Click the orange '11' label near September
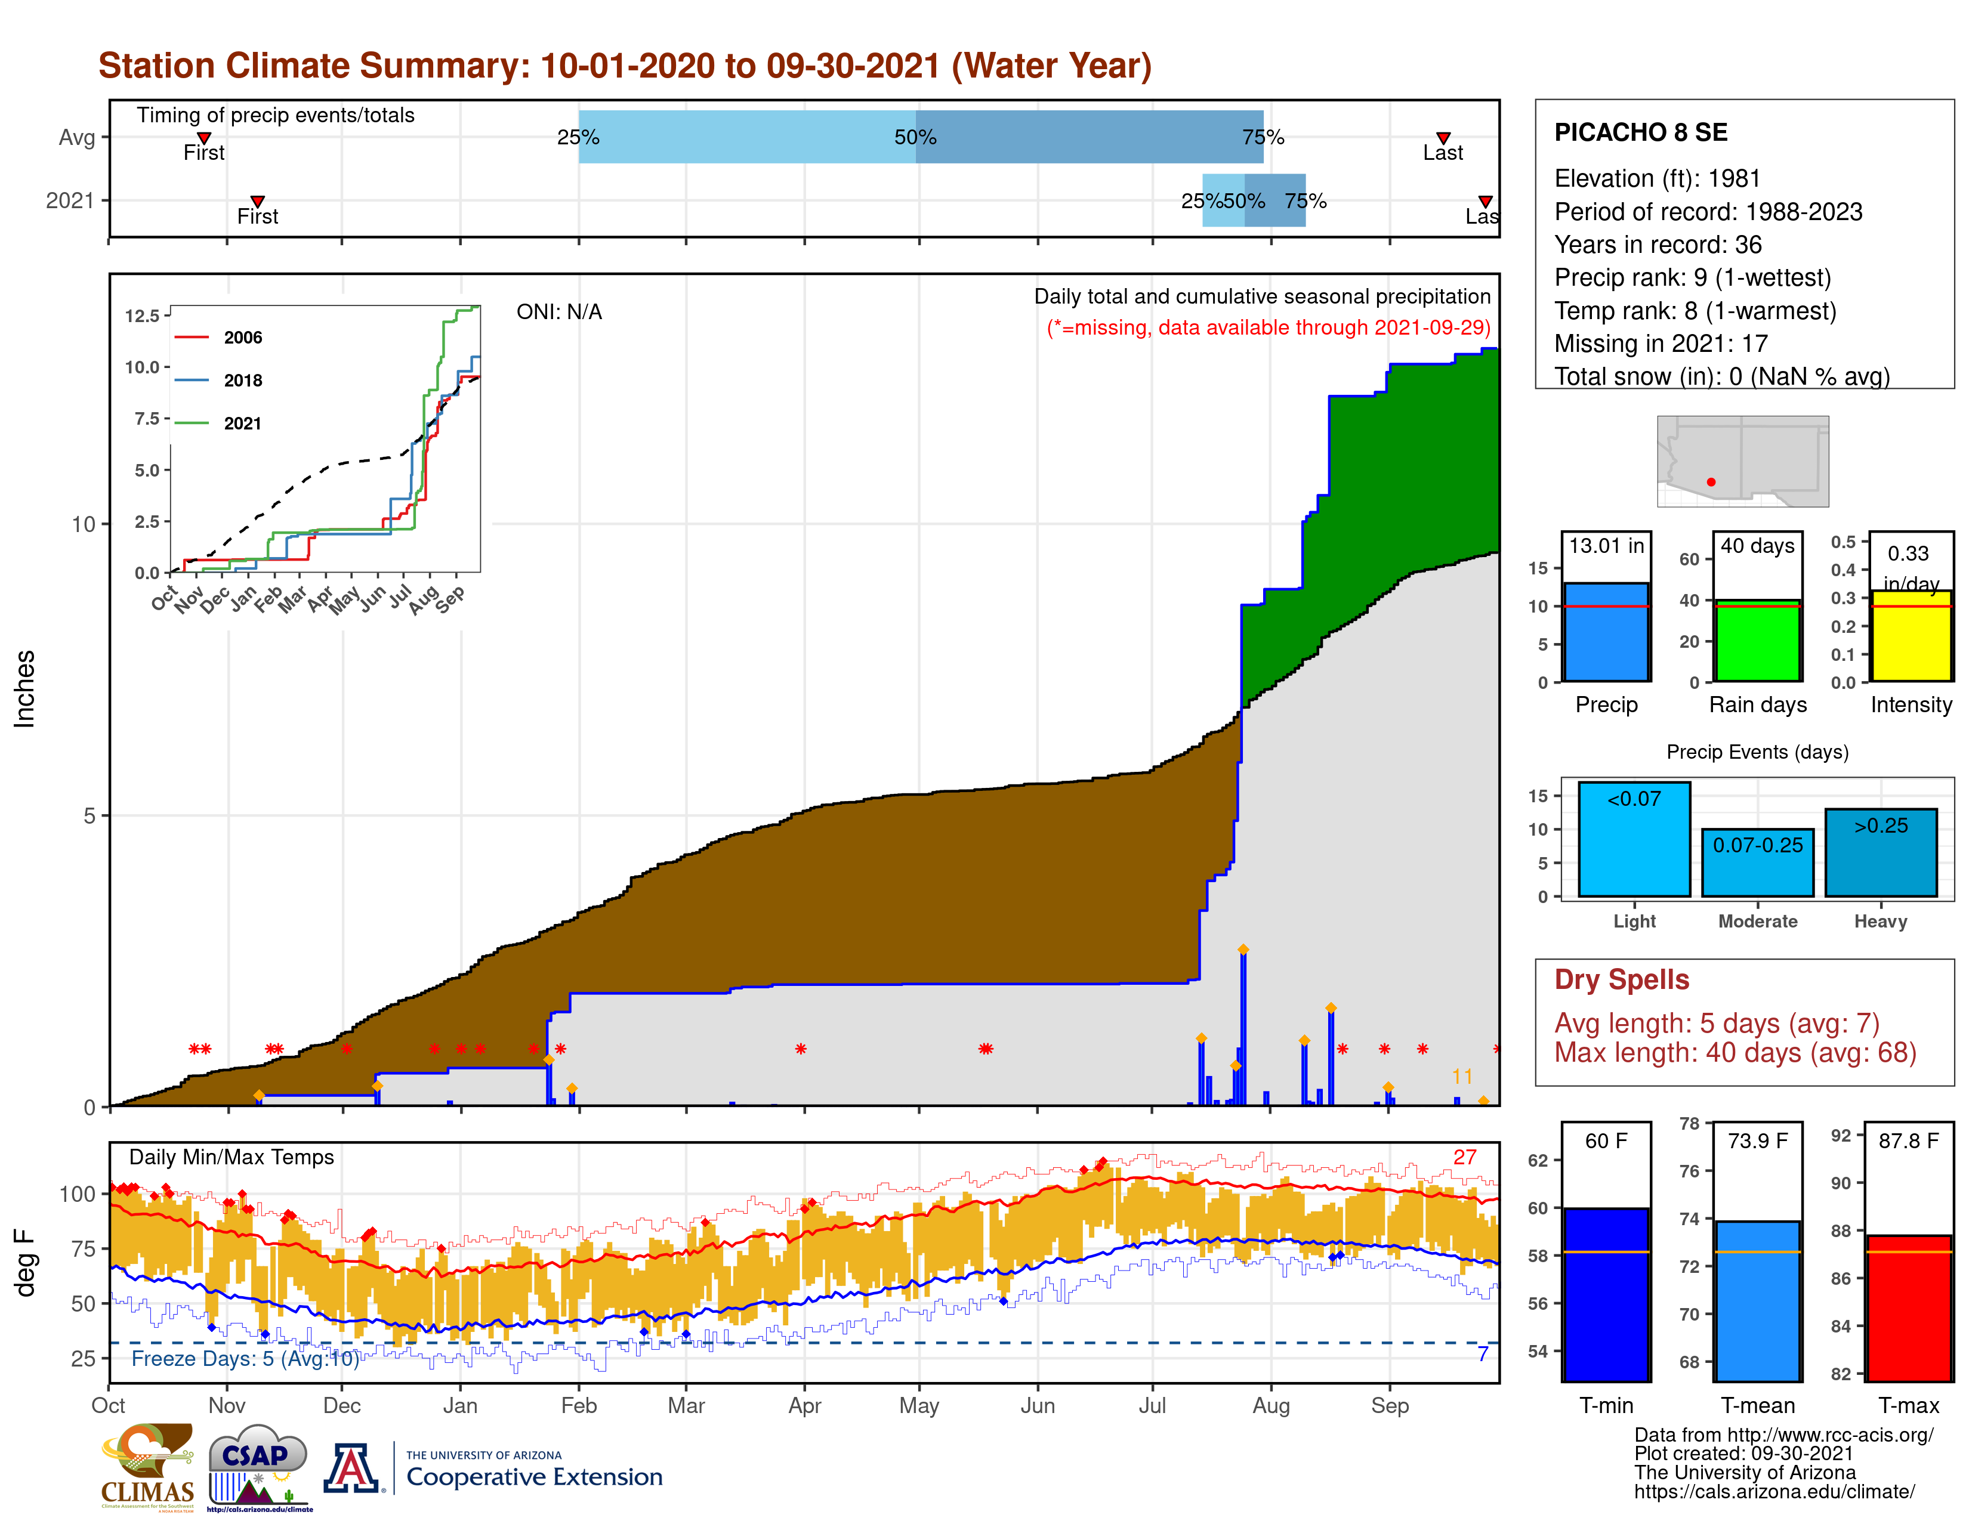The height and width of the screenshot is (1521, 1969). point(1461,1077)
